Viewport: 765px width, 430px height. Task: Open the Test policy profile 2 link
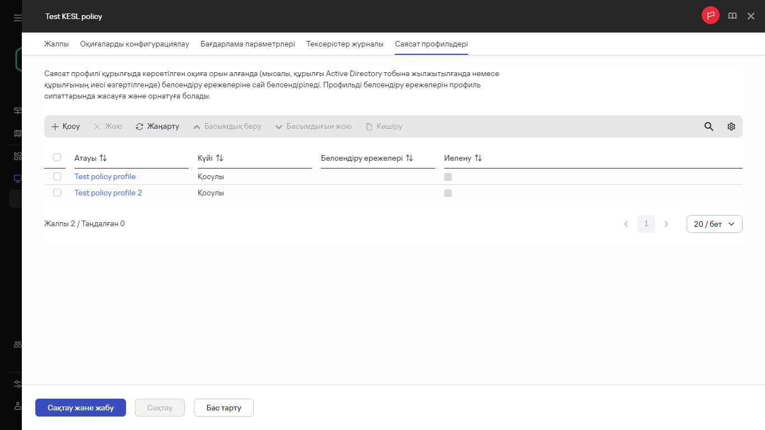(108, 193)
